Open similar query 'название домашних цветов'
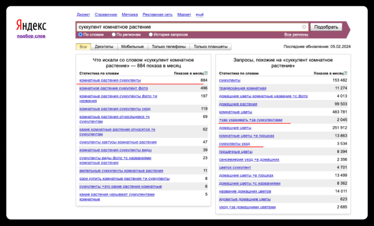The width and height of the screenshot is (374, 226). tap(245, 191)
